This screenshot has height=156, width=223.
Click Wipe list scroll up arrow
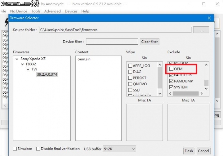point(160,65)
